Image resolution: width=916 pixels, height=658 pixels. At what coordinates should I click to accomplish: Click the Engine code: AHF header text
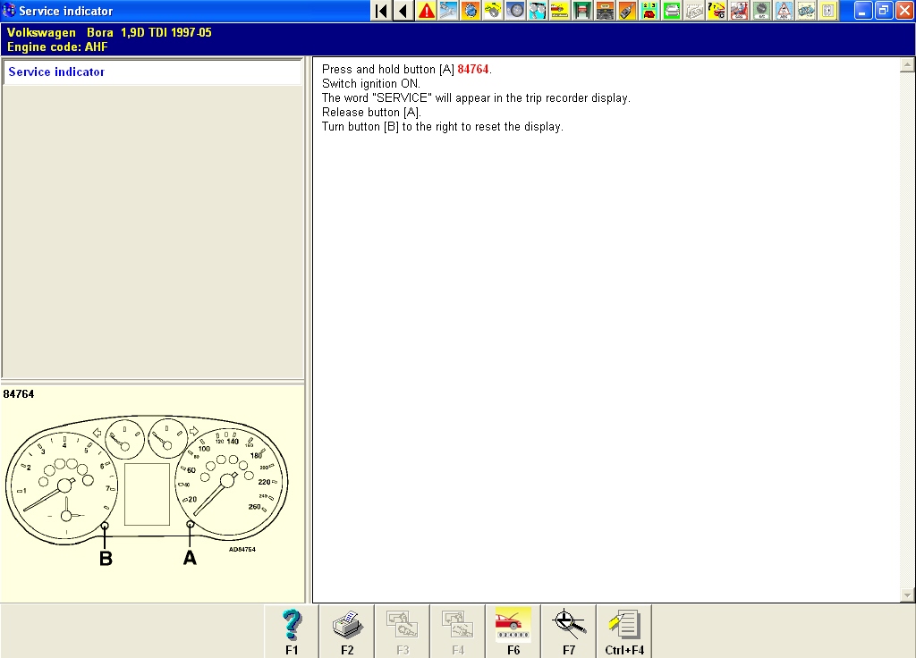click(57, 46)
